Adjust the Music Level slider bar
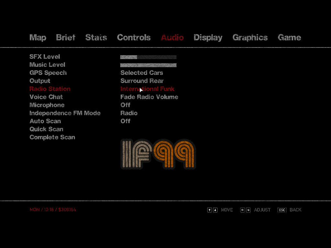 [148, 65]
